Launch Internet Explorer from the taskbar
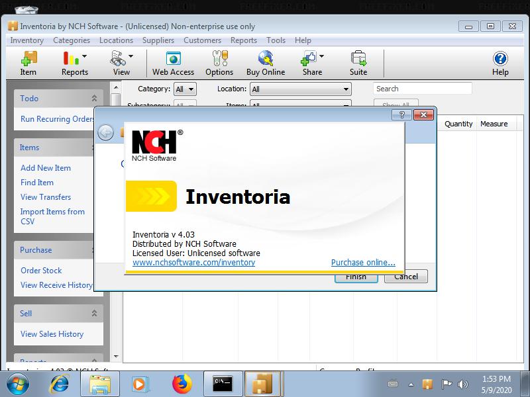The height and width of the screenshot is (397, 530). pyautogui.click(x=60, y=384)
